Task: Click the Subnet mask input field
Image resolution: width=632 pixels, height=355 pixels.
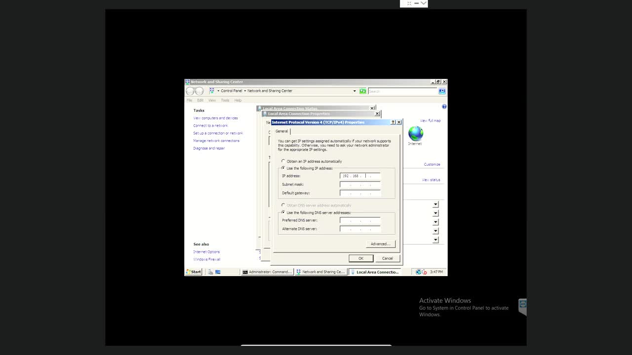Action: pyautogui.click(x=360, y=184)
